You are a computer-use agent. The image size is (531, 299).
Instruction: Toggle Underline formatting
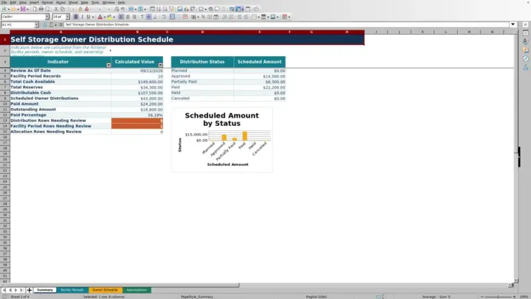click(88, 17)
